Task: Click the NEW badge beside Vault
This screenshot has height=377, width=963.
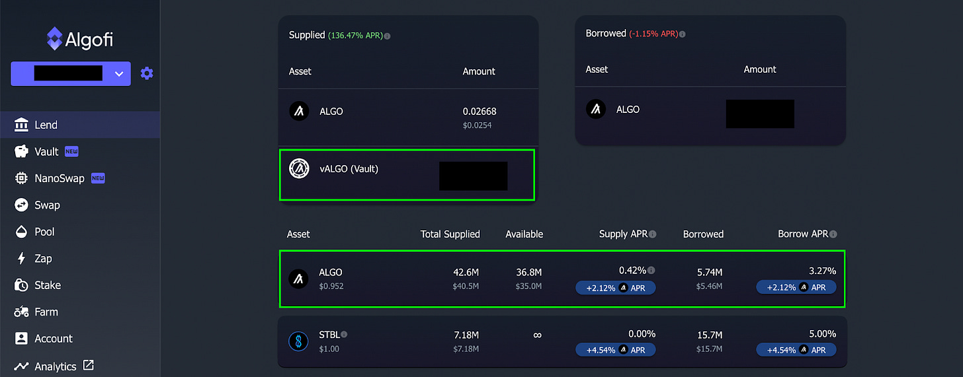Action: (71, 151)
